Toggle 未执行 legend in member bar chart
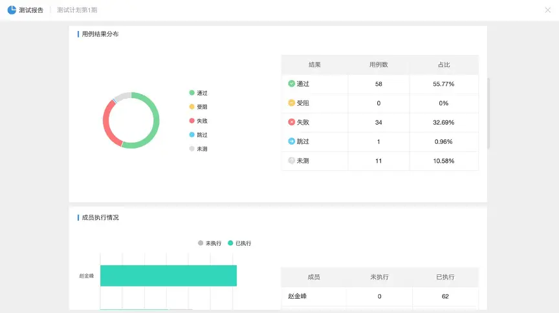The height and width of the screenshot is (313, 559). pos(210,243)
